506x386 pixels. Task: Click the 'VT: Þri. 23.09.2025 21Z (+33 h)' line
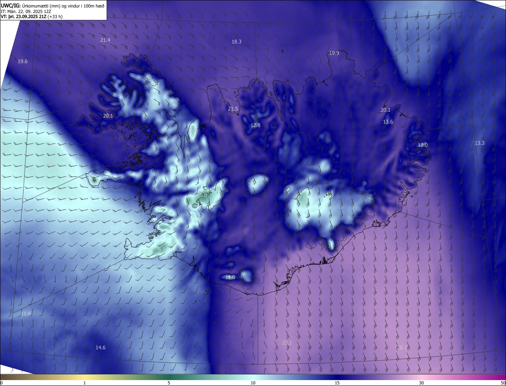pyautogui.click(x=32, y=17)
